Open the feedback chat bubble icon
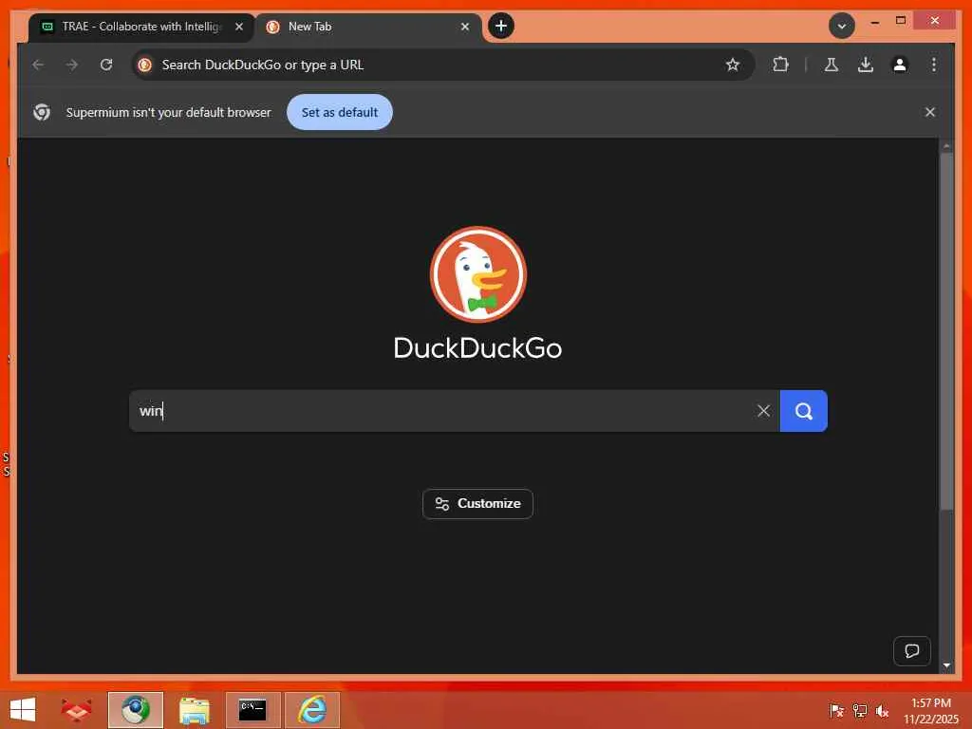This screenshot has height=729, width=972. coord(912,651)
